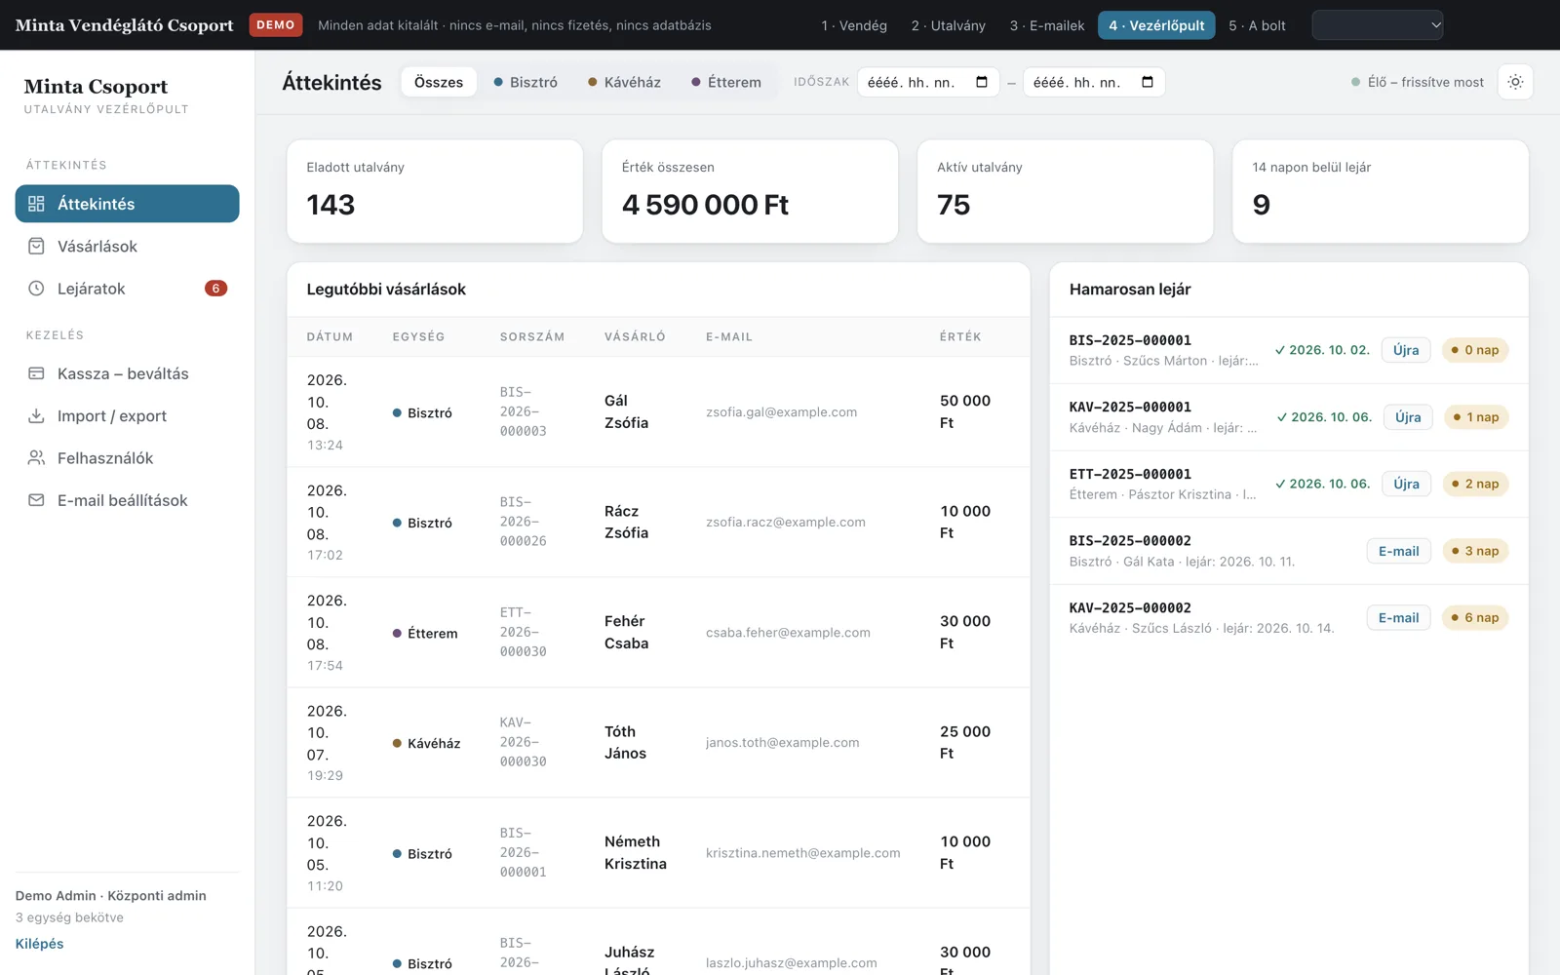Filter by Kávéház unit
This screenshot has width=1560, height=975.
tap(624, 82)
